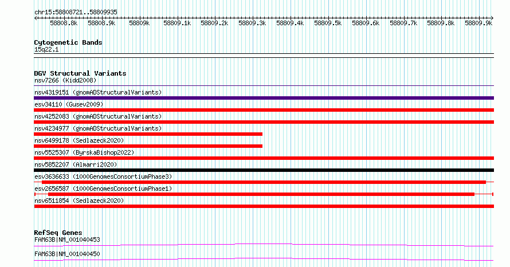Click the 58809k ruler tick label
Screen dimensions: 510x267
tap(139, 23)
